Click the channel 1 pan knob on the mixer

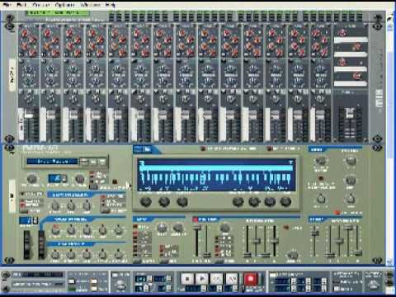pos(28,98)
